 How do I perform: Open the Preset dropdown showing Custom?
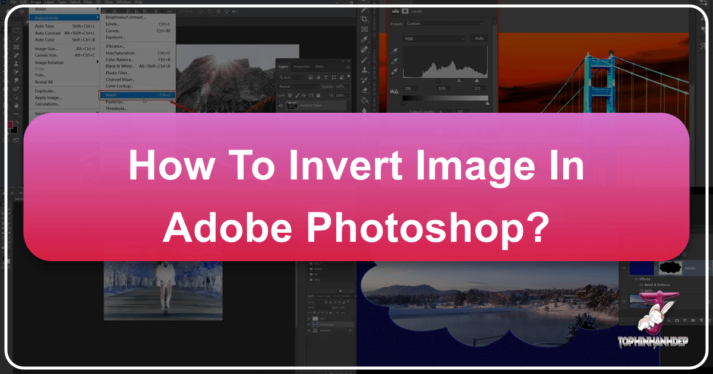[x=443, y=24]
